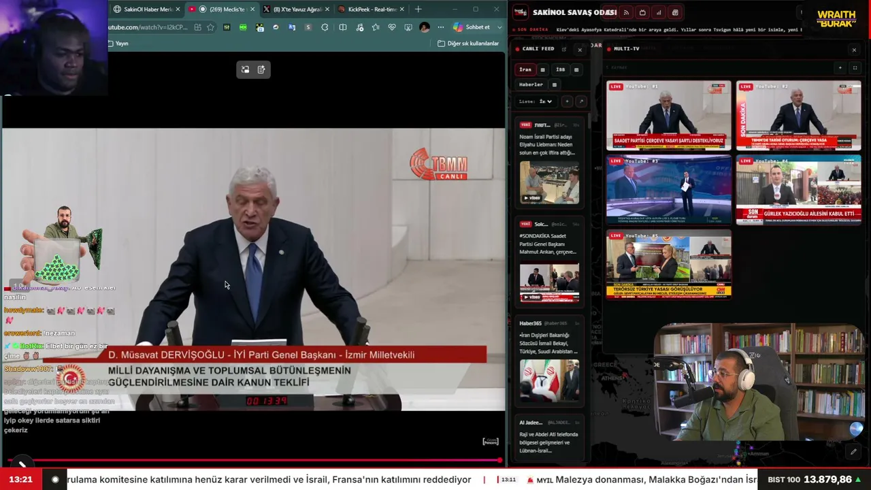871x490 pixels.
Task: Close the Multi-TV panel
Action: [854, 50]
